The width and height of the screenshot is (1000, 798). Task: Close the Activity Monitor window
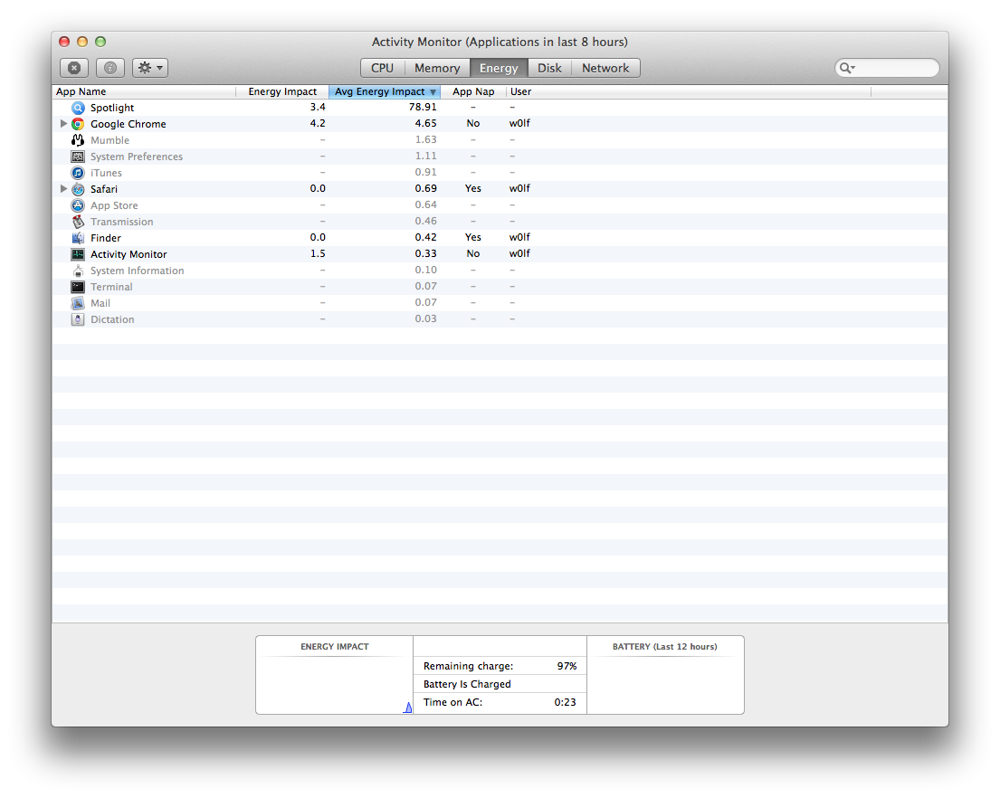tap(64, 42)
